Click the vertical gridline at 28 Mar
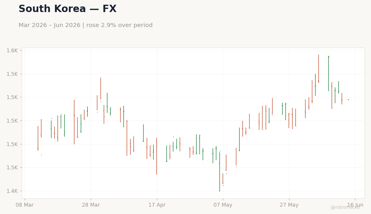The width and height of the screenshot is (371, 214). point(91,123)
